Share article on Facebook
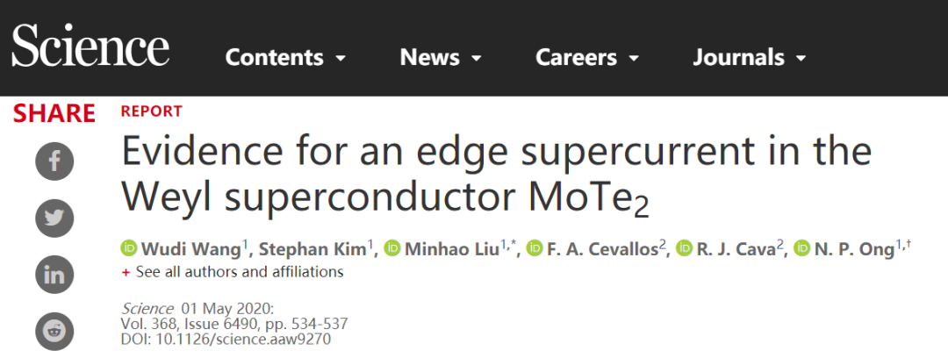This screenshot has height=358, width=948. click(54, 161)
